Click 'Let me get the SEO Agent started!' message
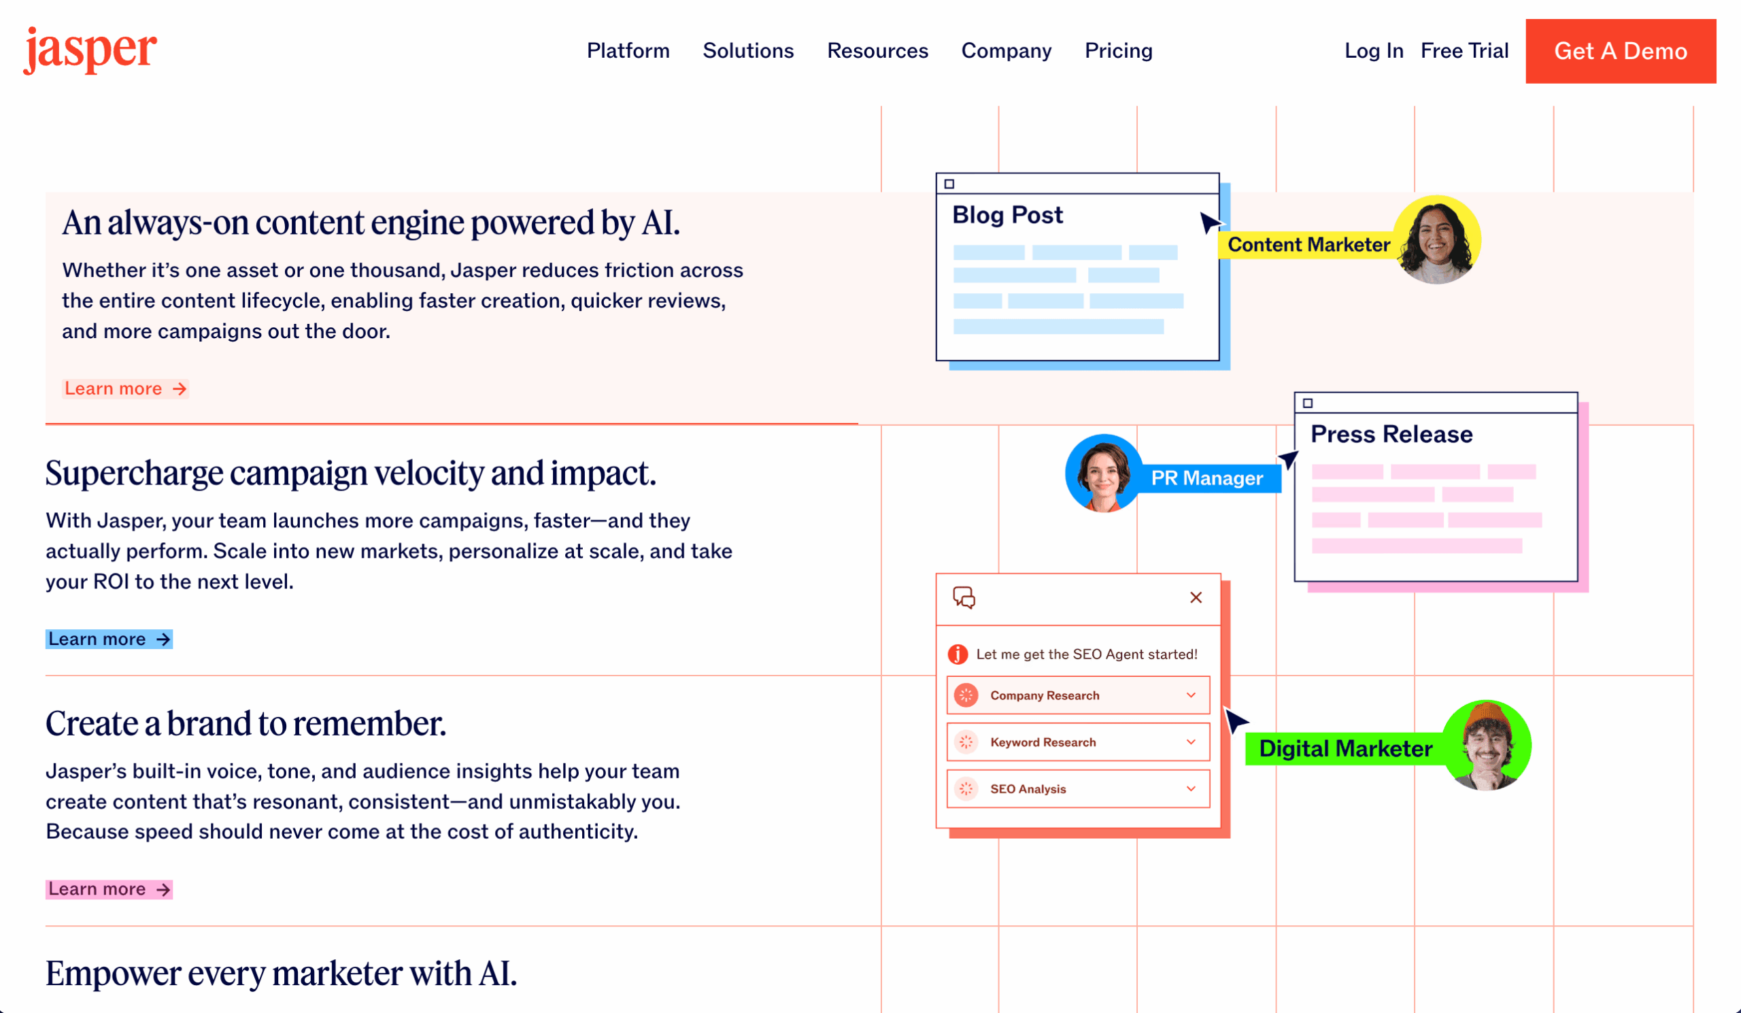Image resolution: width=1741 pixels, height=1013 pixels. (x=1087, y=654)
